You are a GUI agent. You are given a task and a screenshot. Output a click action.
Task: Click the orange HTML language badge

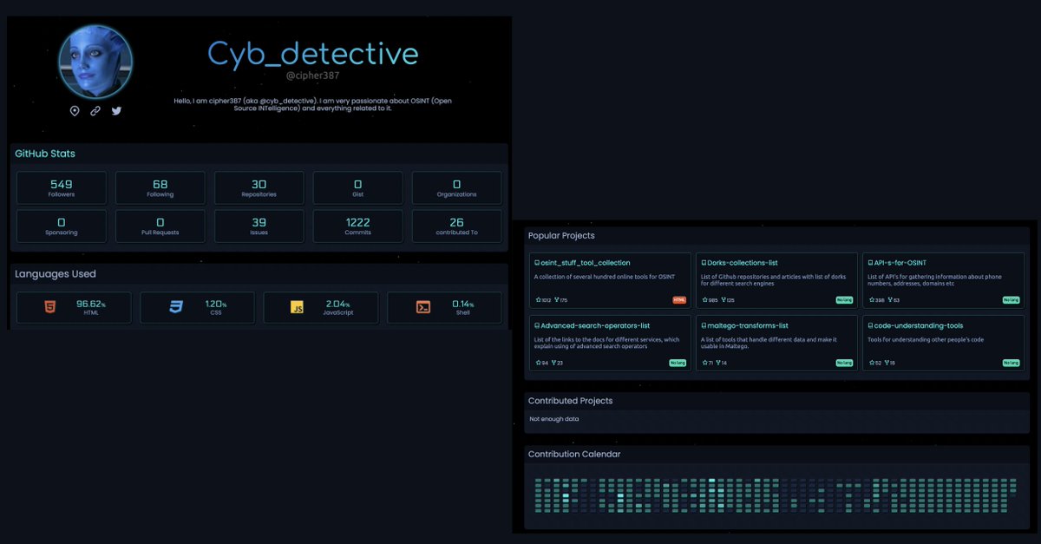[678, 300]
